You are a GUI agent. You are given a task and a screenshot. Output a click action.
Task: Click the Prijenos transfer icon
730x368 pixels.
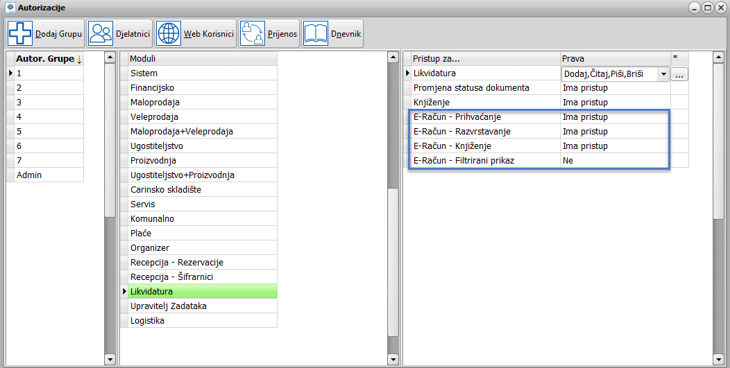click(x=252, y=33)
